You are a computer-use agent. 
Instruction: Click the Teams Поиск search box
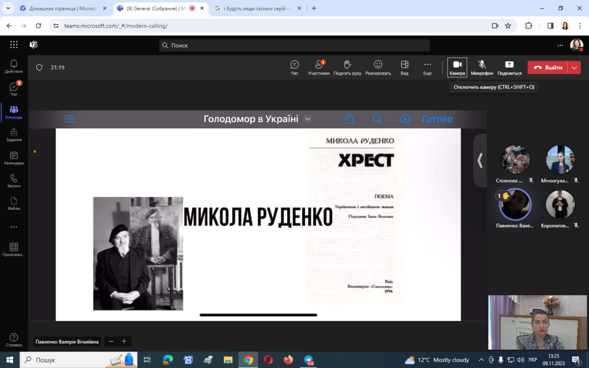tap(294, 45)
